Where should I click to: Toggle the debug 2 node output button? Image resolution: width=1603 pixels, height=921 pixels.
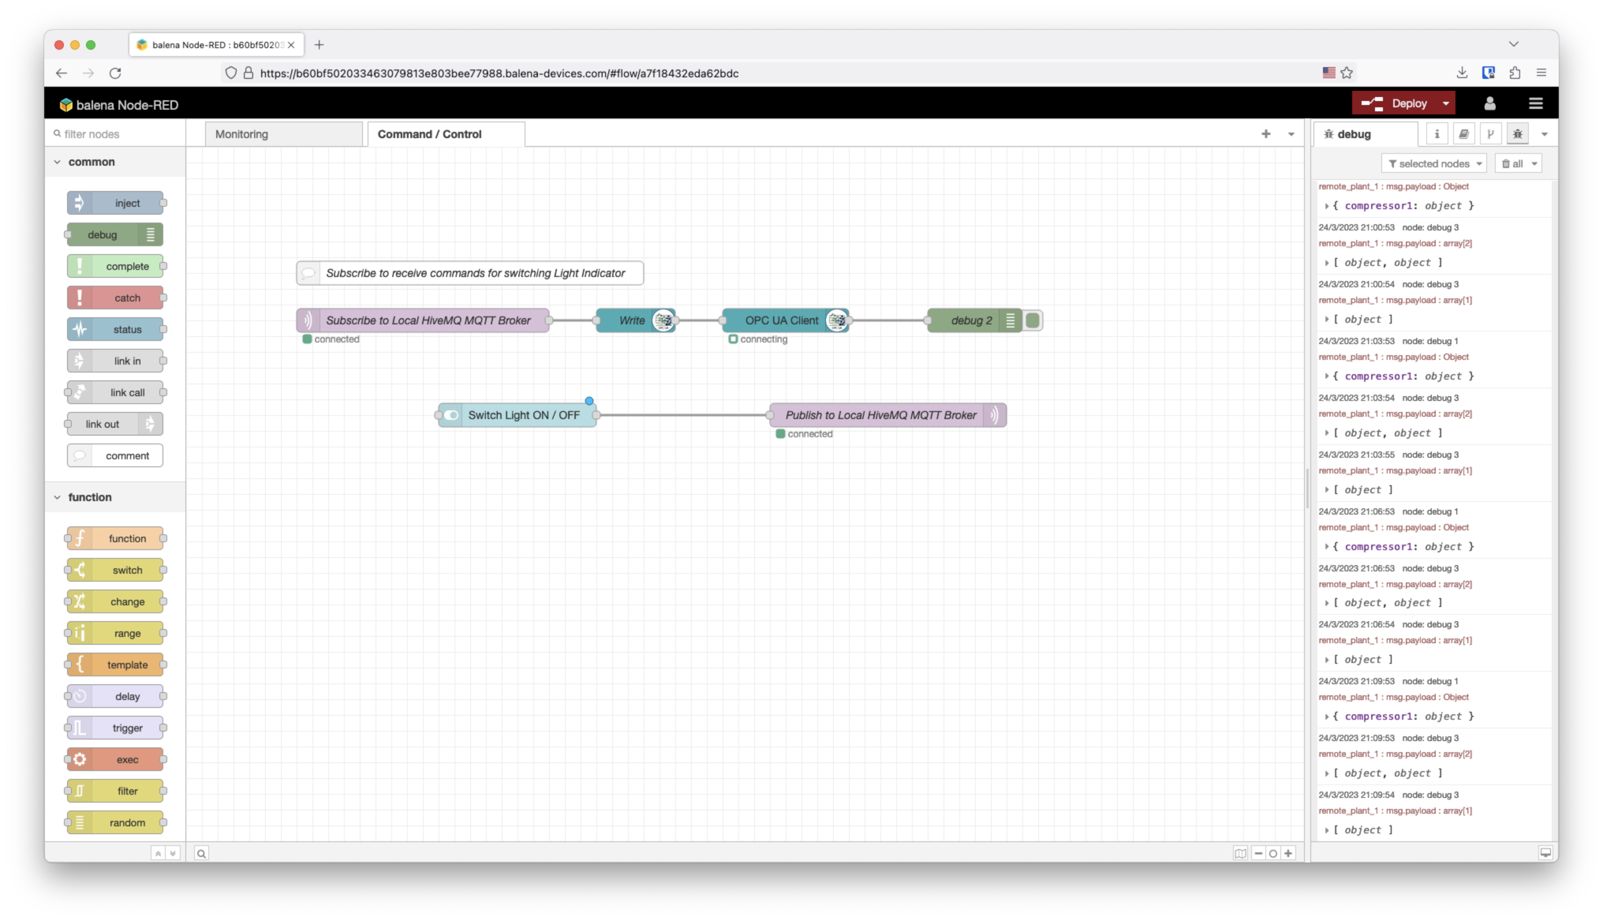[x=1033, y=320]
